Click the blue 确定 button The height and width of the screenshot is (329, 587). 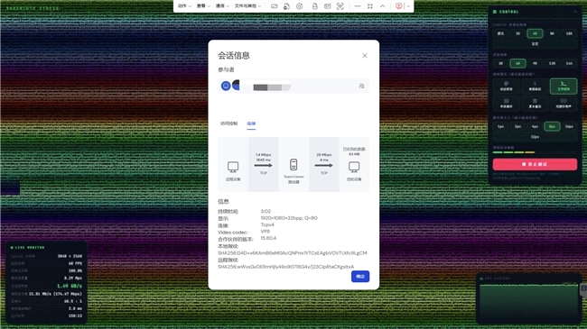360,277
